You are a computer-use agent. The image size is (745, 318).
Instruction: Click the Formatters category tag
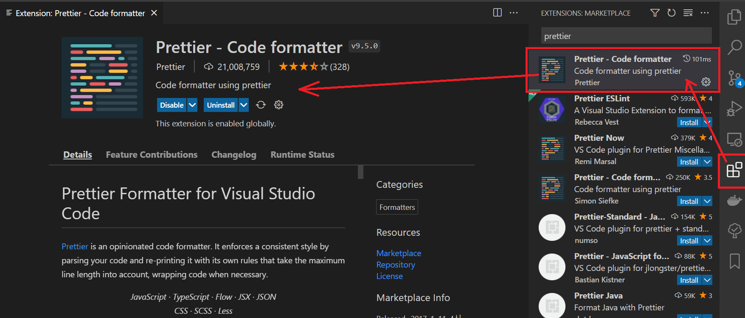pyautogui.click(x=397, y=207)
